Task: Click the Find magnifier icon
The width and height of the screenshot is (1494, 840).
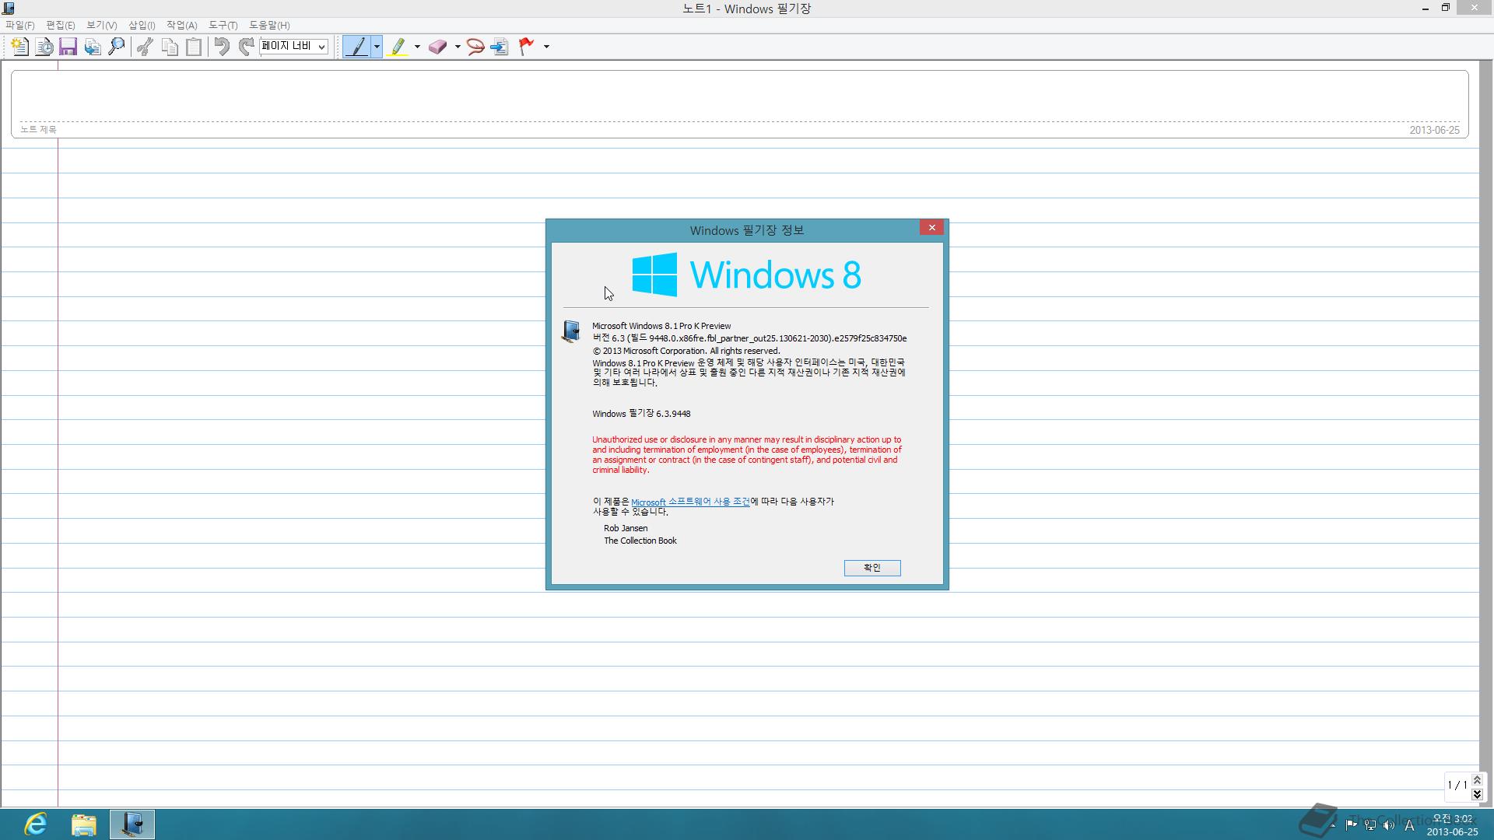Action: click(117, 47)
